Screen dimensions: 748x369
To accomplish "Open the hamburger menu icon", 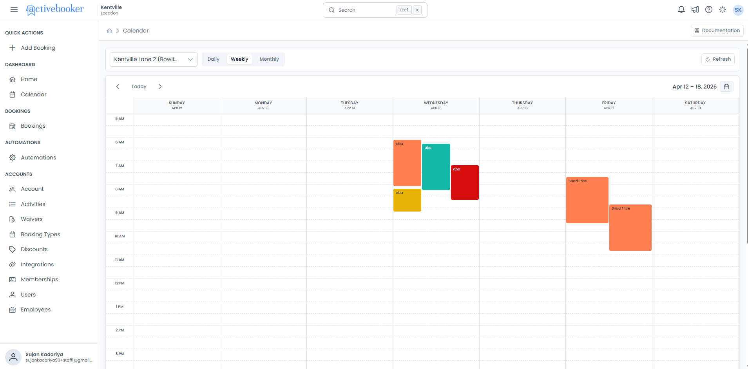I will coord(14,9).
